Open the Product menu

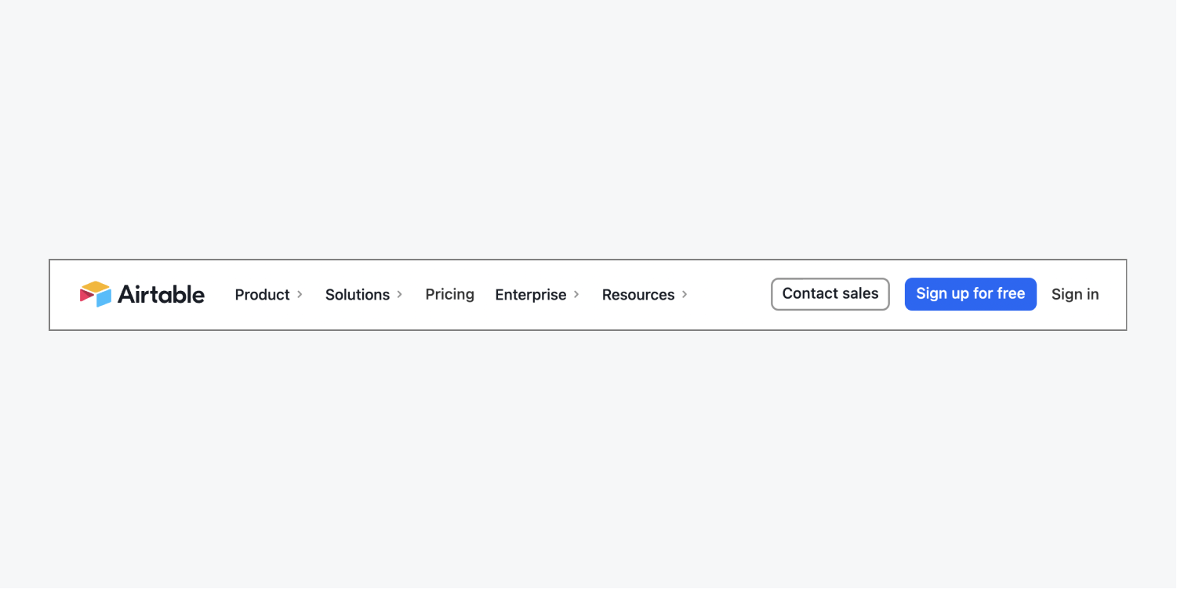click(x=262, y=295)
